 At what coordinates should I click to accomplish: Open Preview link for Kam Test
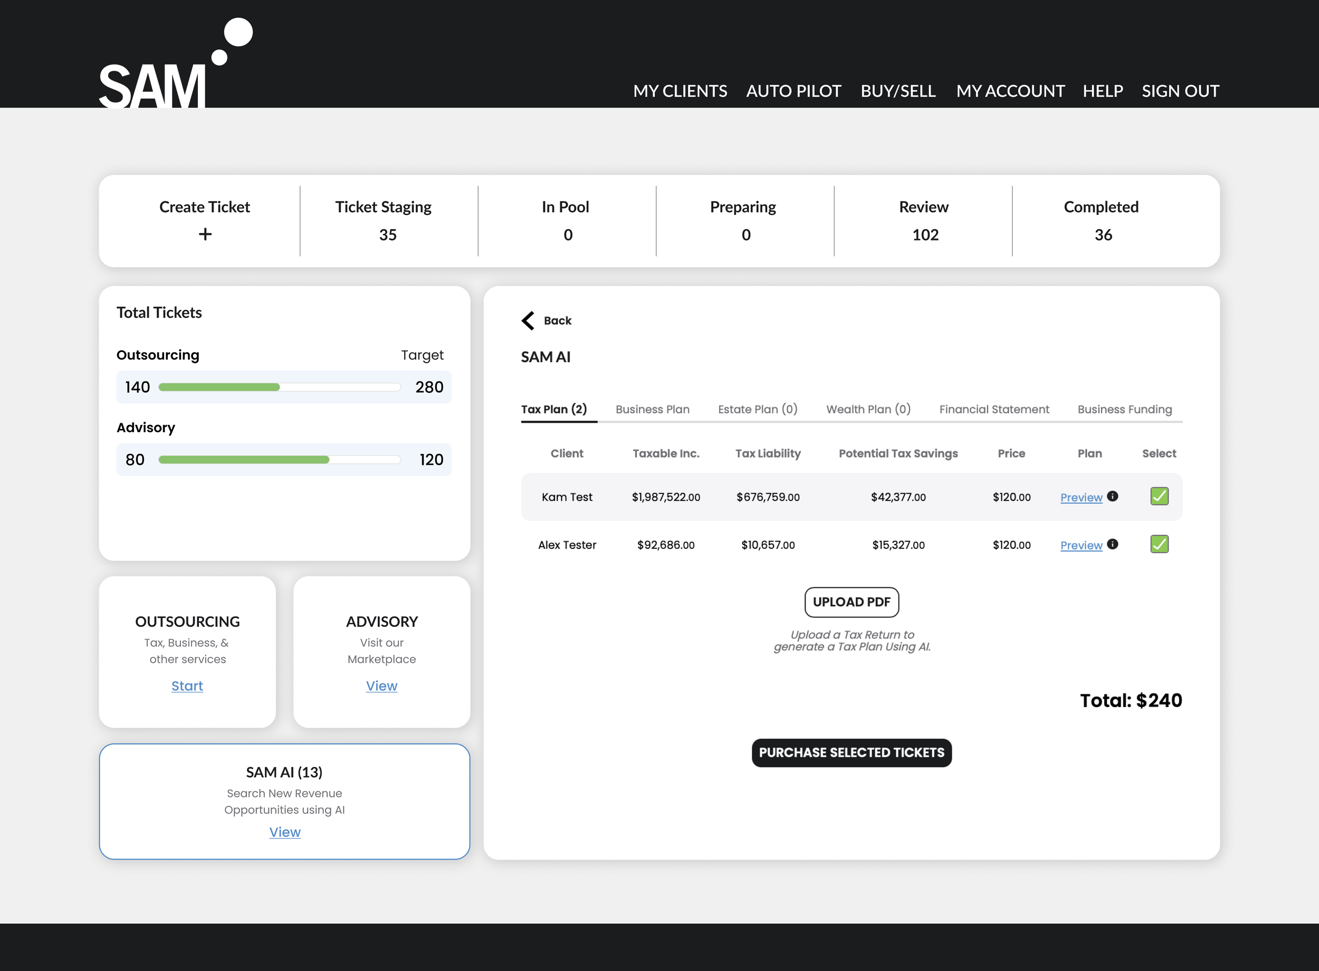pos(1081,497)
